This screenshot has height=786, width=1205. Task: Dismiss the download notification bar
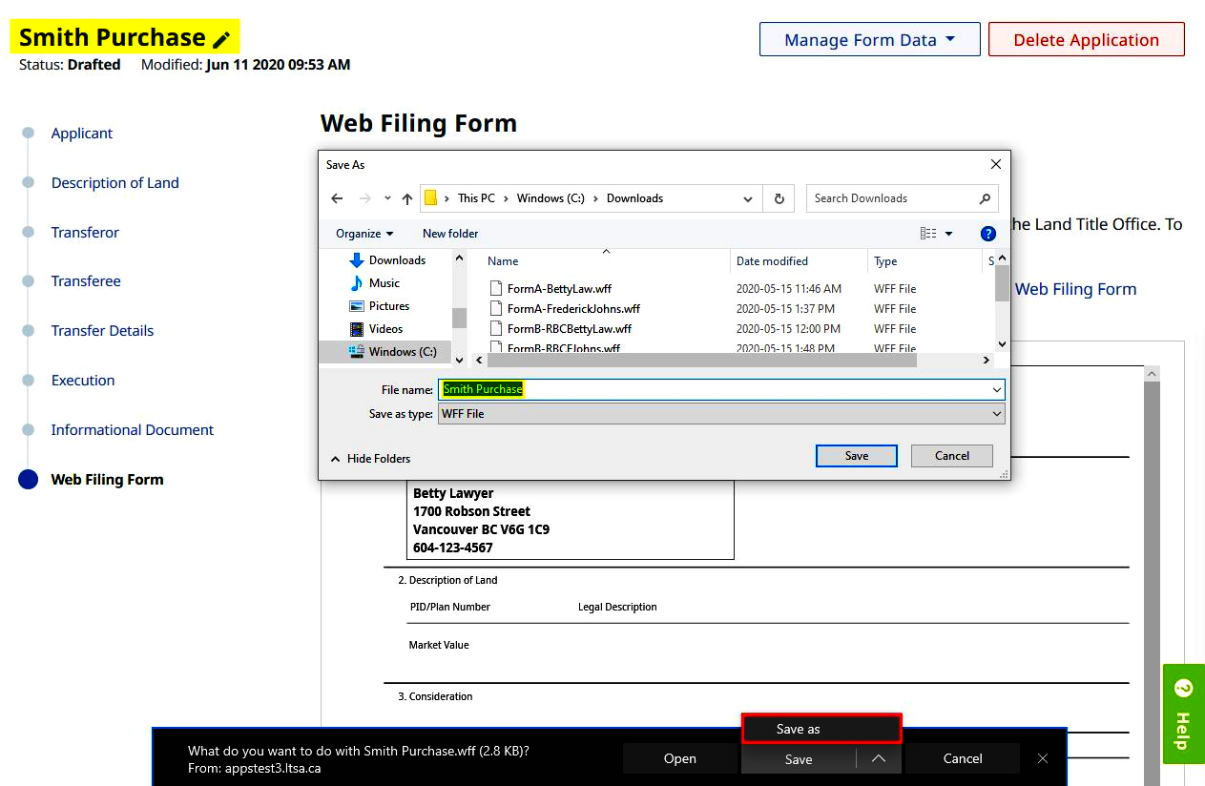point(1043,758)
